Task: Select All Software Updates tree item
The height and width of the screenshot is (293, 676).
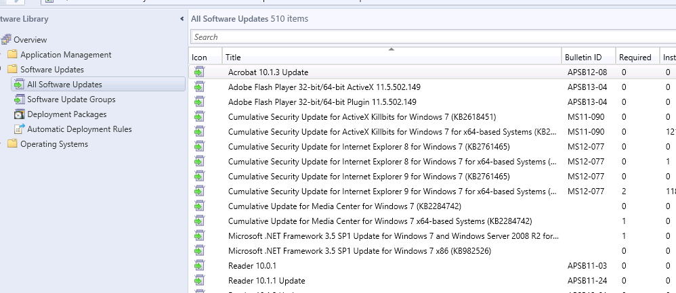Action: (64, 85)
